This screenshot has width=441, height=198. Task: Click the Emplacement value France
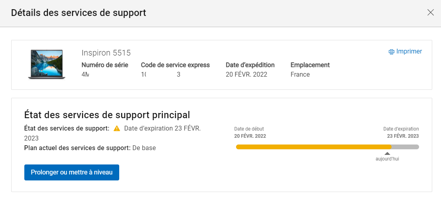[x=300, y=75]
